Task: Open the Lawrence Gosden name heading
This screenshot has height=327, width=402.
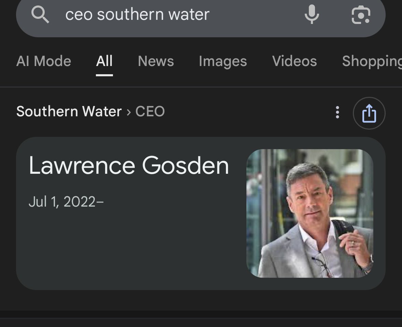Action: pos(129,166)
